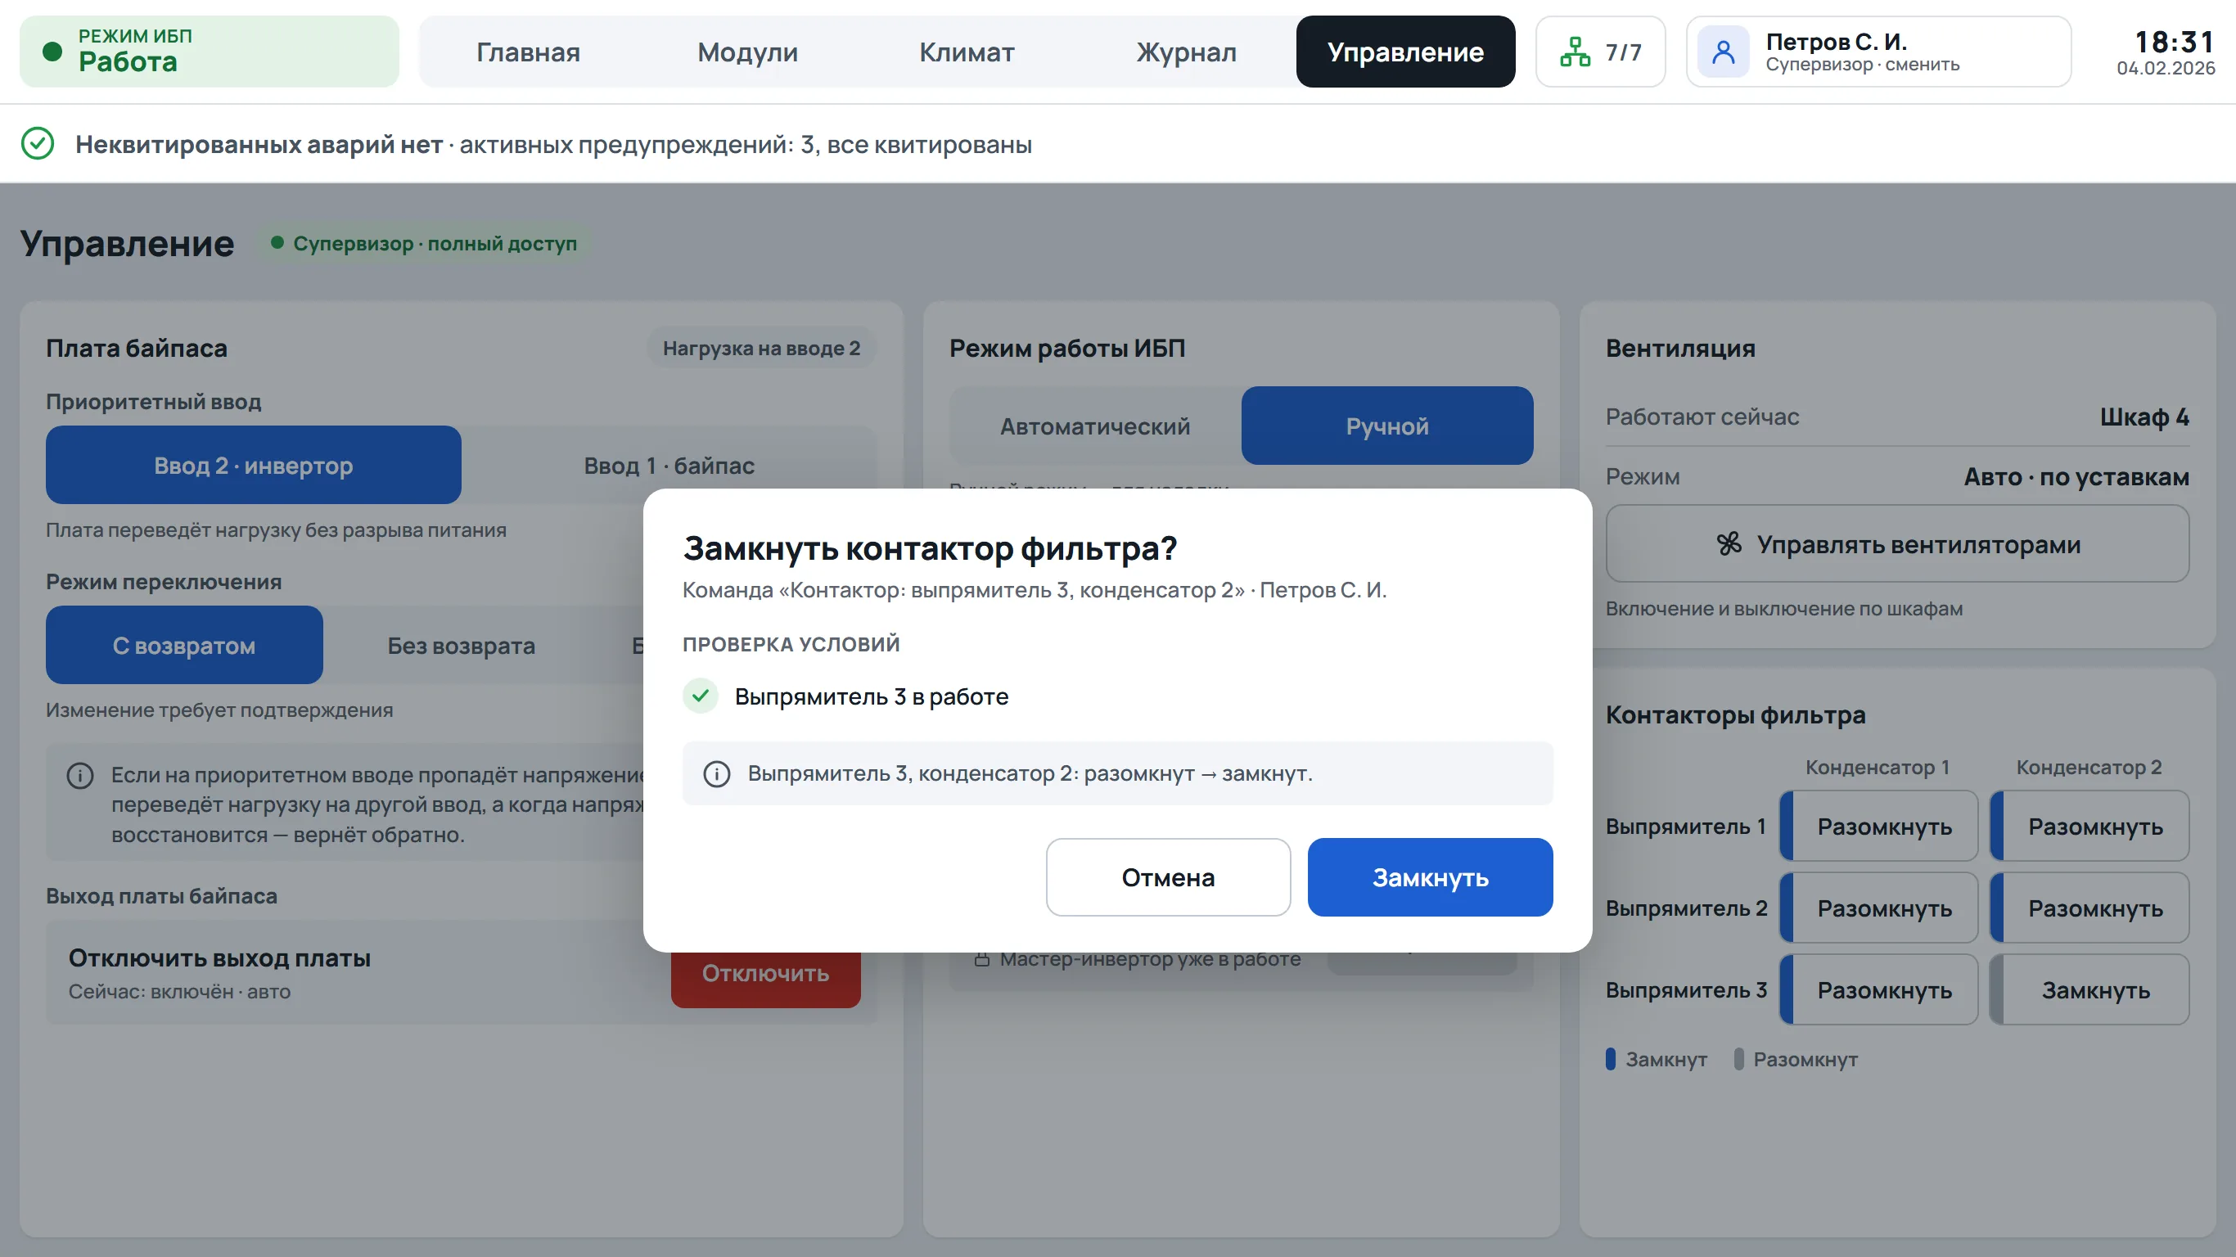Click the Авто · по уставкам mode value

(2076, 476)
